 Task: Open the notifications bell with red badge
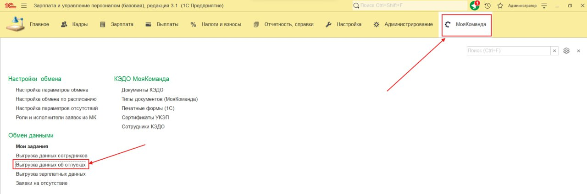tap(475, 5)
